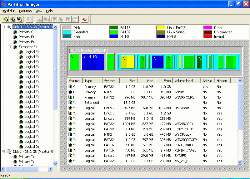This screenshot has height=179, width=250.
Task: Click the Primary C: partition icon in the tree
Action: click(x=15, y=32)
